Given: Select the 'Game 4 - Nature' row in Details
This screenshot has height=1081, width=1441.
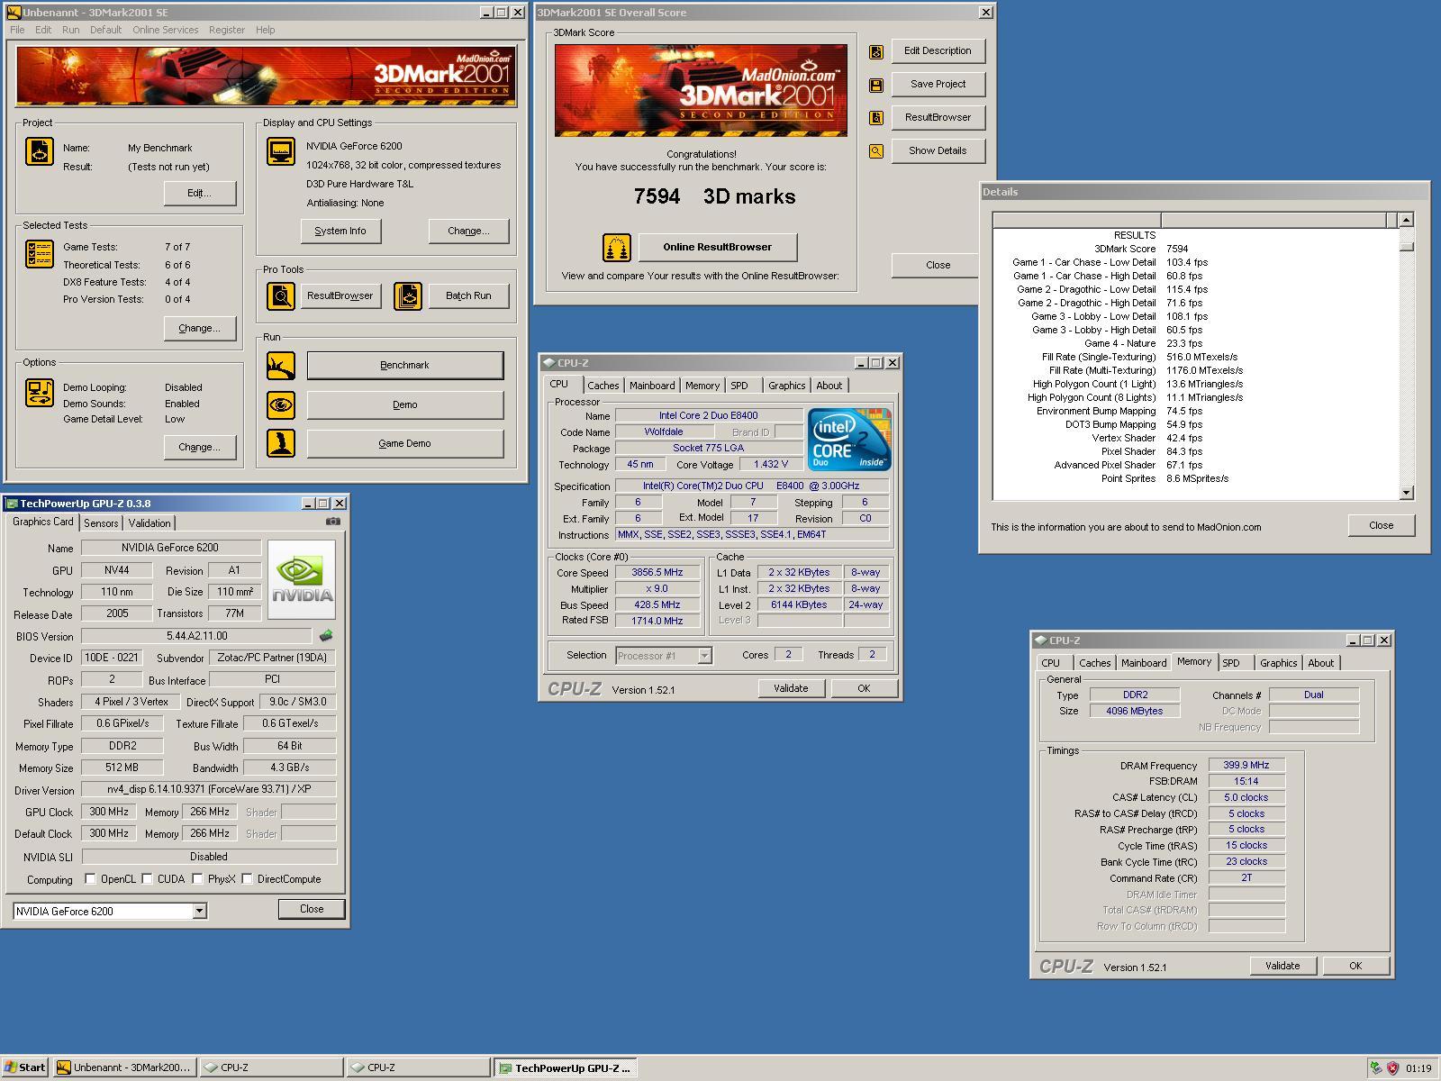Looking at the screenshot, I should pos(1197,343).
